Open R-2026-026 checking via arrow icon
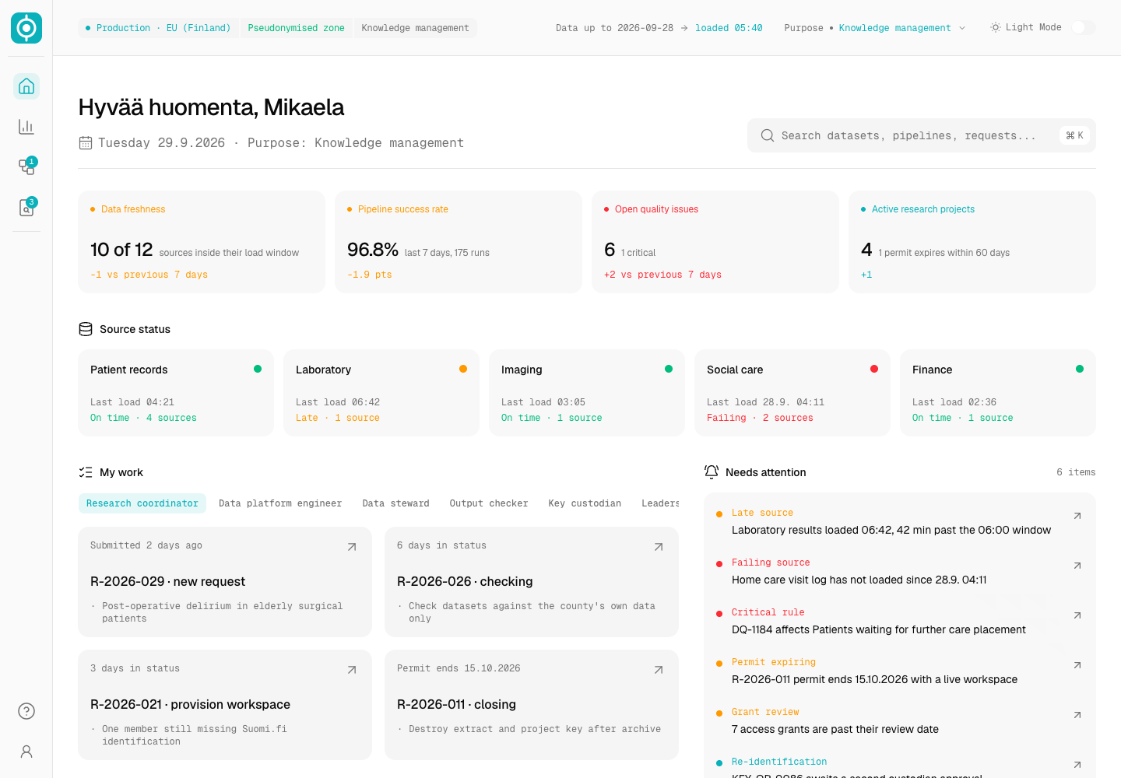 pos(659,547)
